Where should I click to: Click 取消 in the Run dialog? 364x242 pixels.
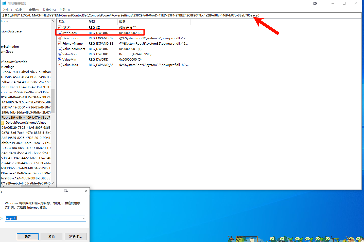[x=51, y=237]
